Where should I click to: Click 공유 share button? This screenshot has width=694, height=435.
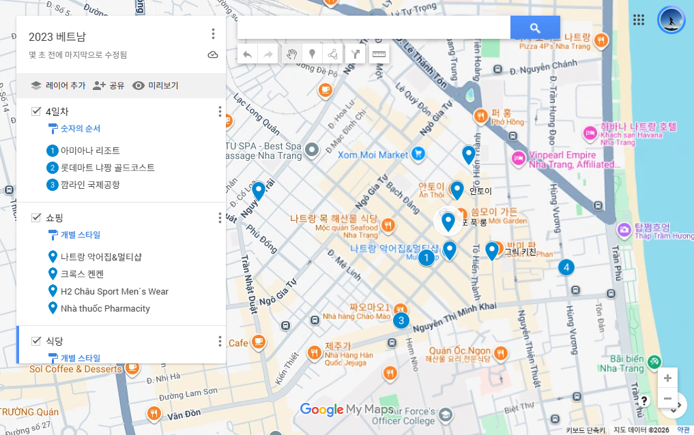[x=109, y=85]
